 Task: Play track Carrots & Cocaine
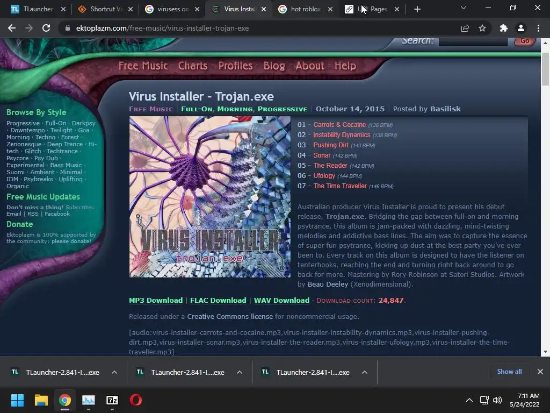[x=339, y=125]
